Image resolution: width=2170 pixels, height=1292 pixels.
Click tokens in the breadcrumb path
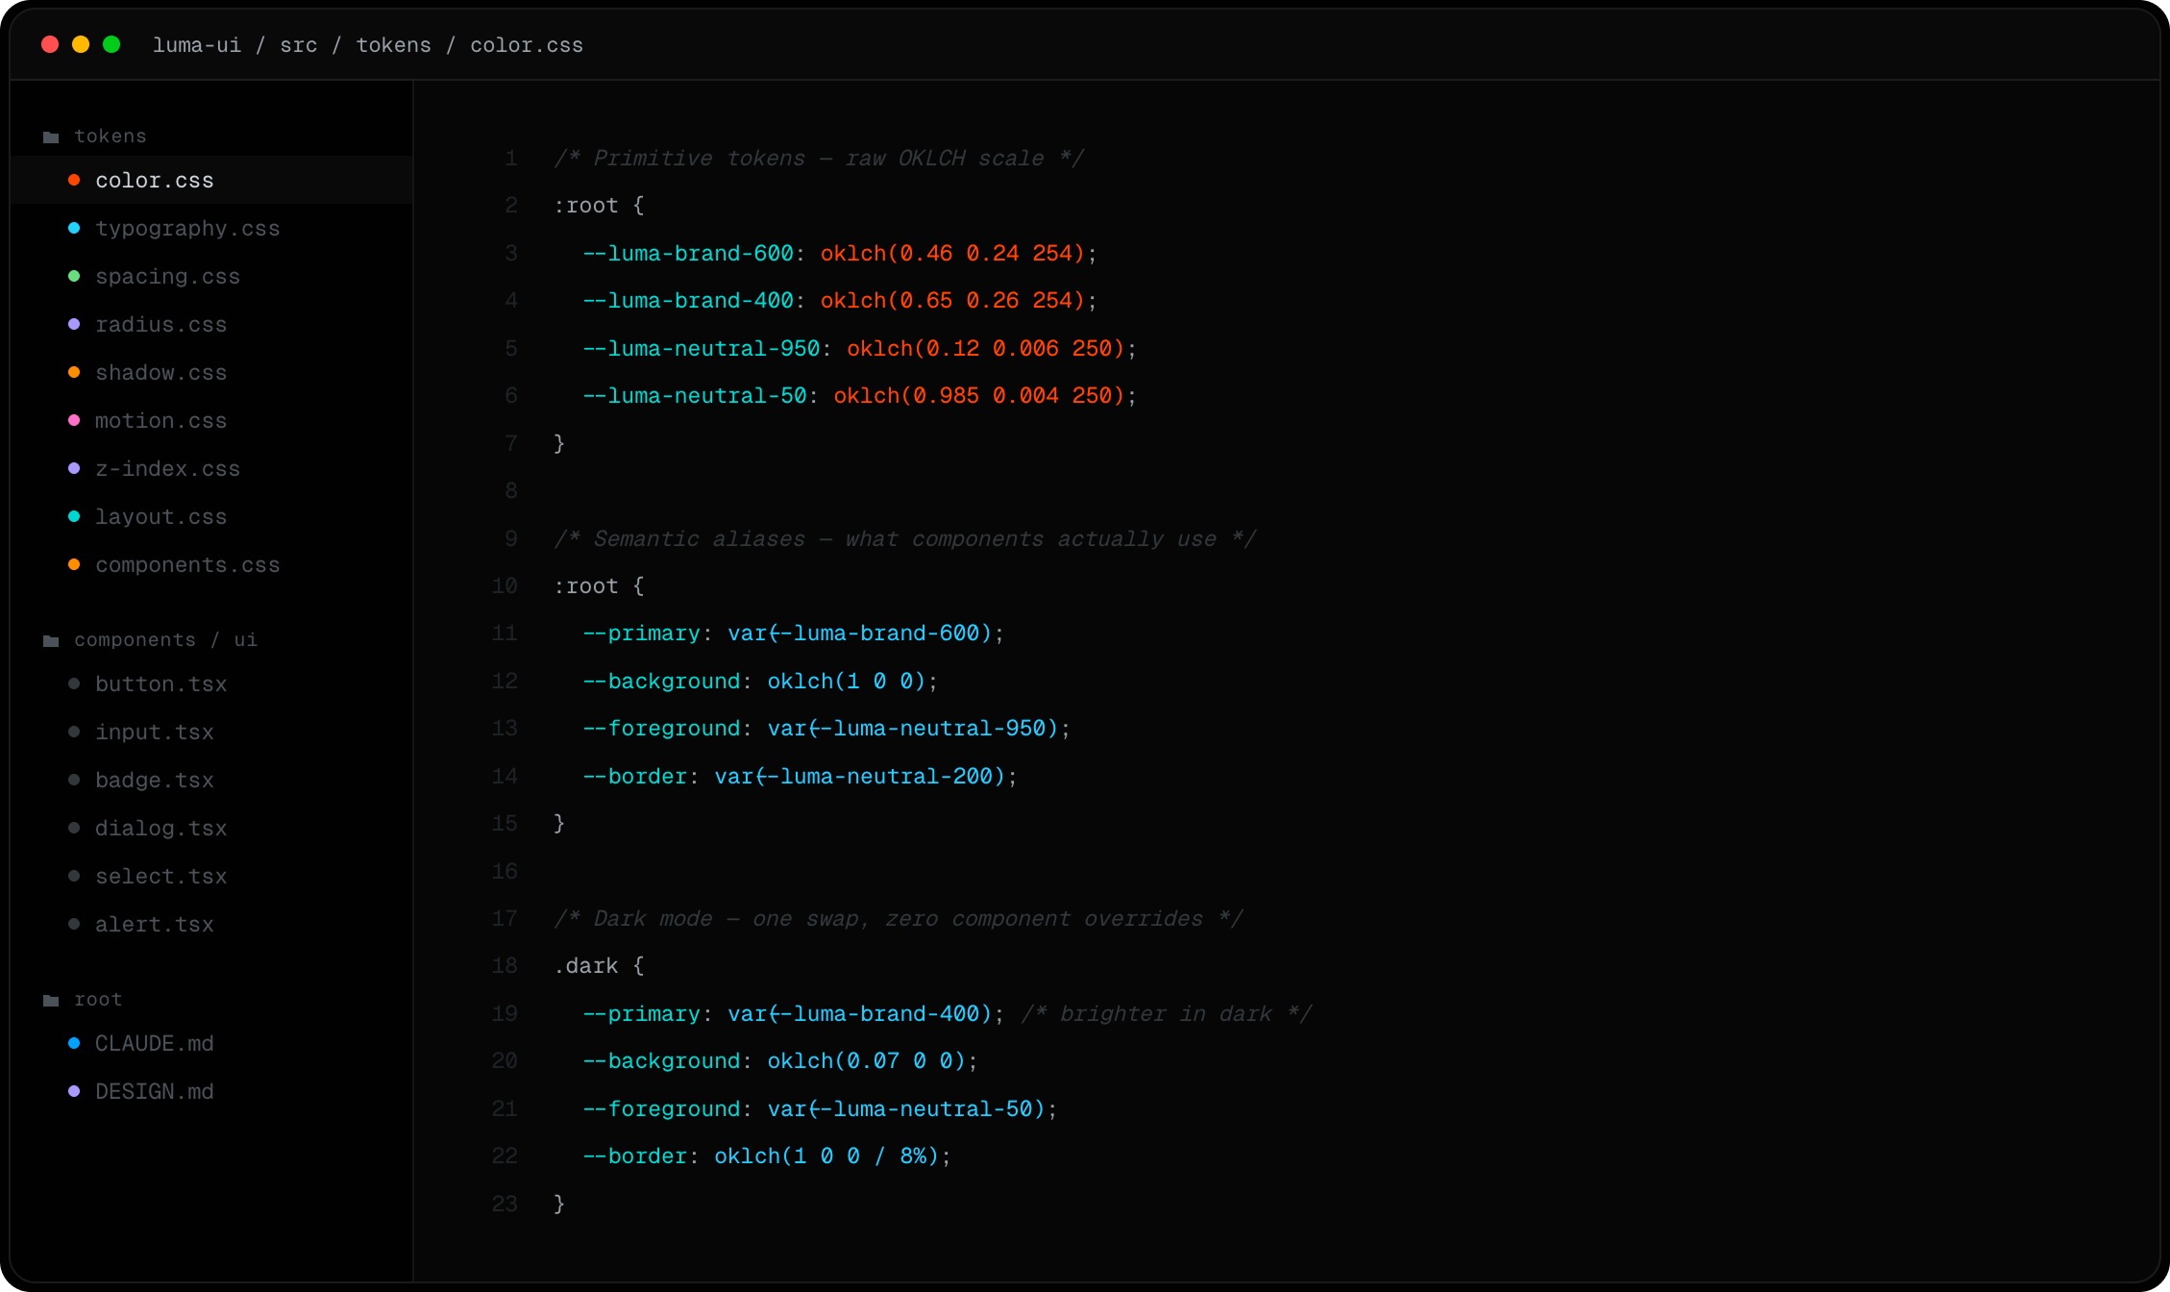tap(394, 45)
